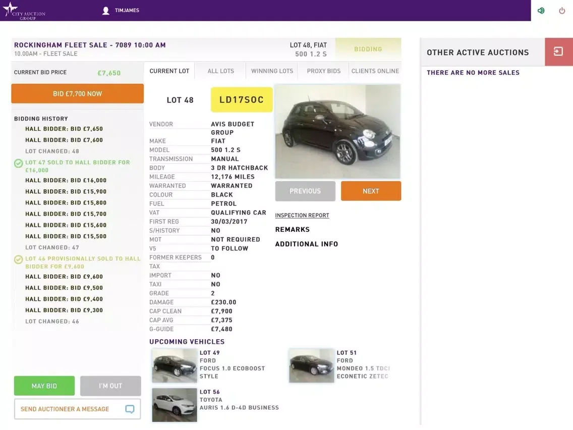
Task: Click the black Fiat 500 main photo
Action: (337, 131)
